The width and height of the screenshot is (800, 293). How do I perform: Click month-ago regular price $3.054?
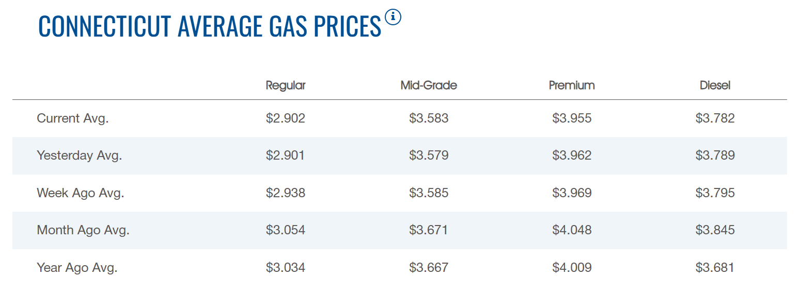click(x=286, y=230)
